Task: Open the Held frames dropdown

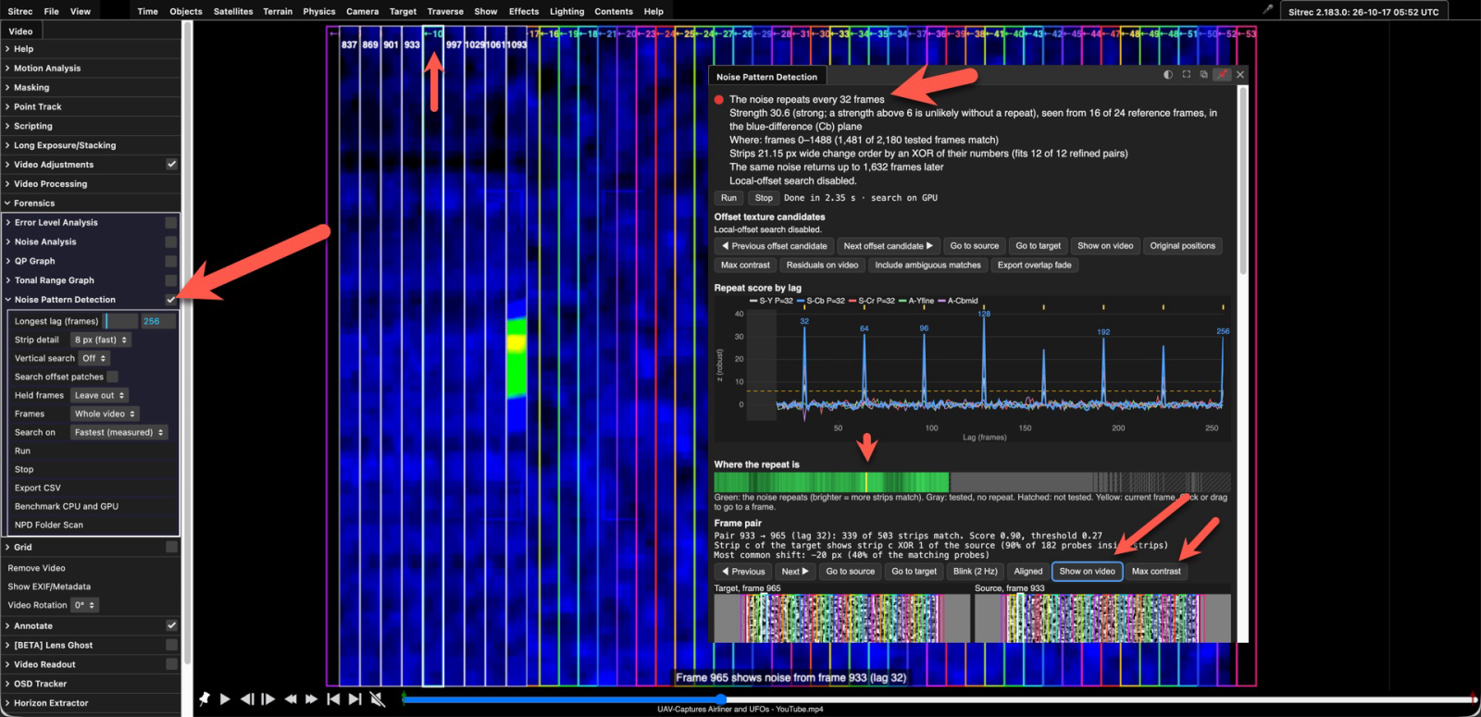Action: [99, 395]
